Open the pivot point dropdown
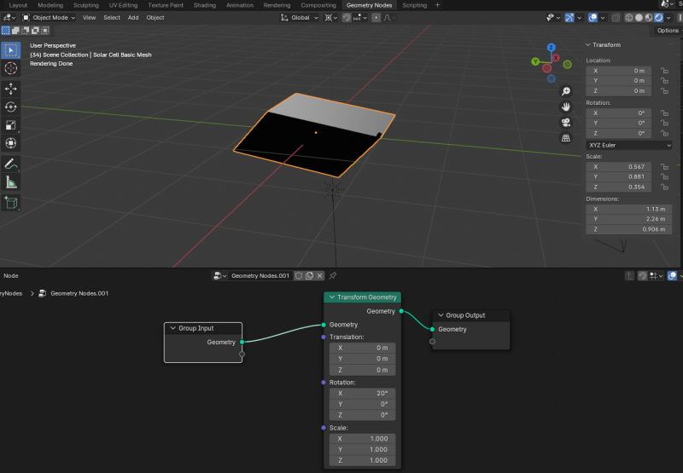683x473 pixels. [330, 17]
